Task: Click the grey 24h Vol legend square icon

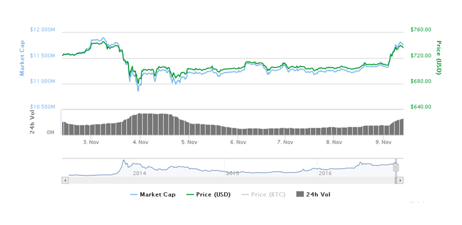Action: [x=299, y=195]
